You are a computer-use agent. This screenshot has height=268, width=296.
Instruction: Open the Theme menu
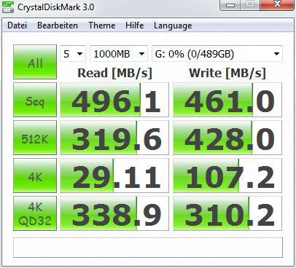point(102,25)
